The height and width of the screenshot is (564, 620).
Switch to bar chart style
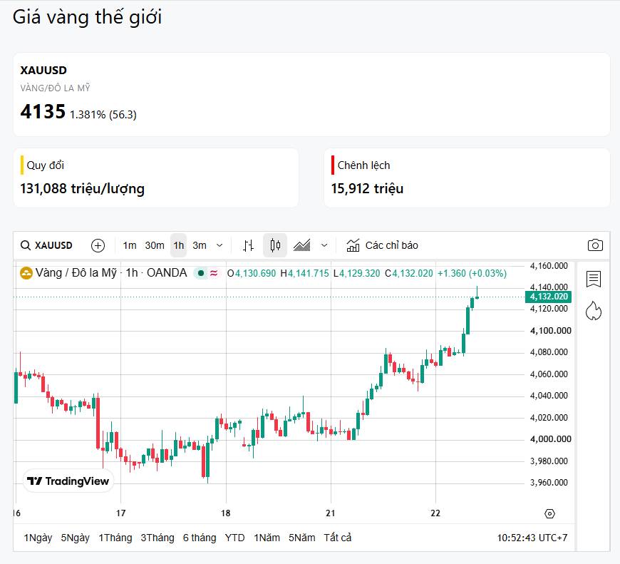pyautogui.click(x=248, y=245)
